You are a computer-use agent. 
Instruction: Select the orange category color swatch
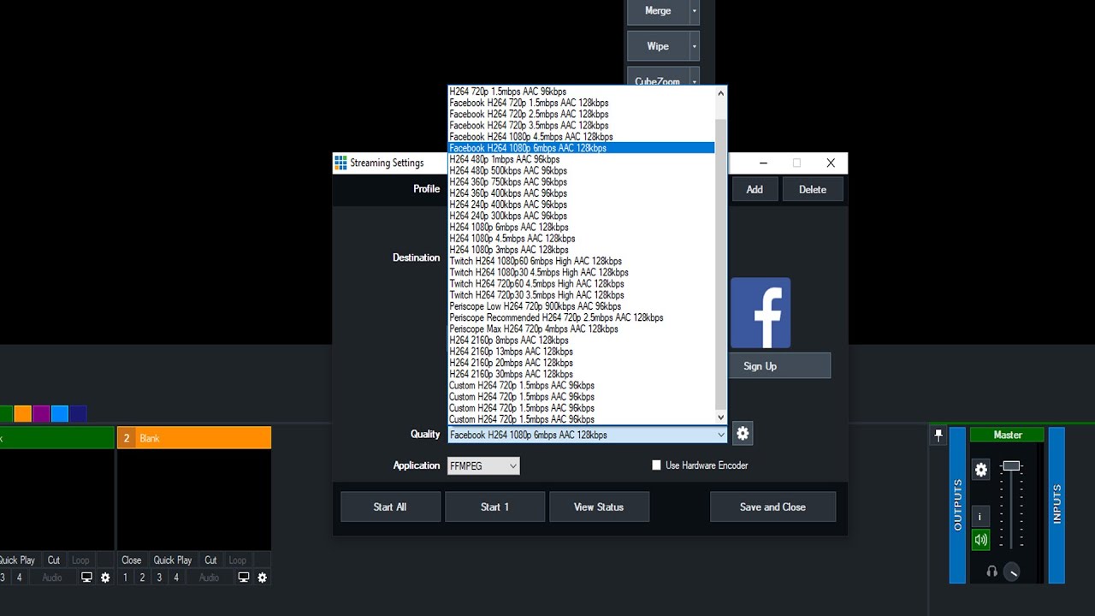[22, 414]
